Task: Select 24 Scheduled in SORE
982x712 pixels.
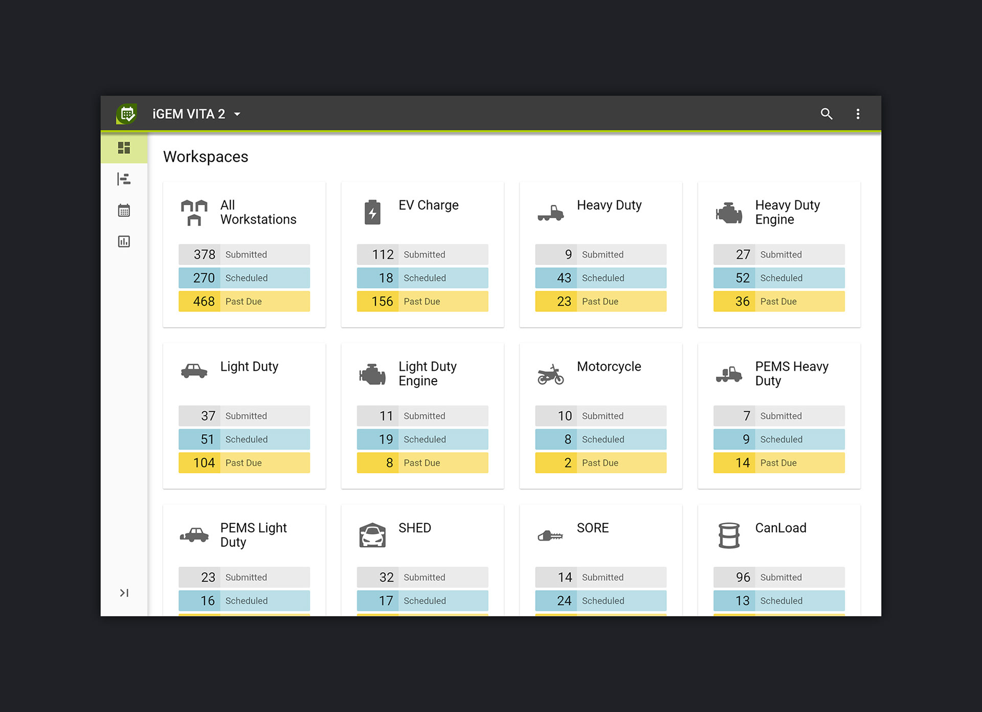Action: coord(601,600)
